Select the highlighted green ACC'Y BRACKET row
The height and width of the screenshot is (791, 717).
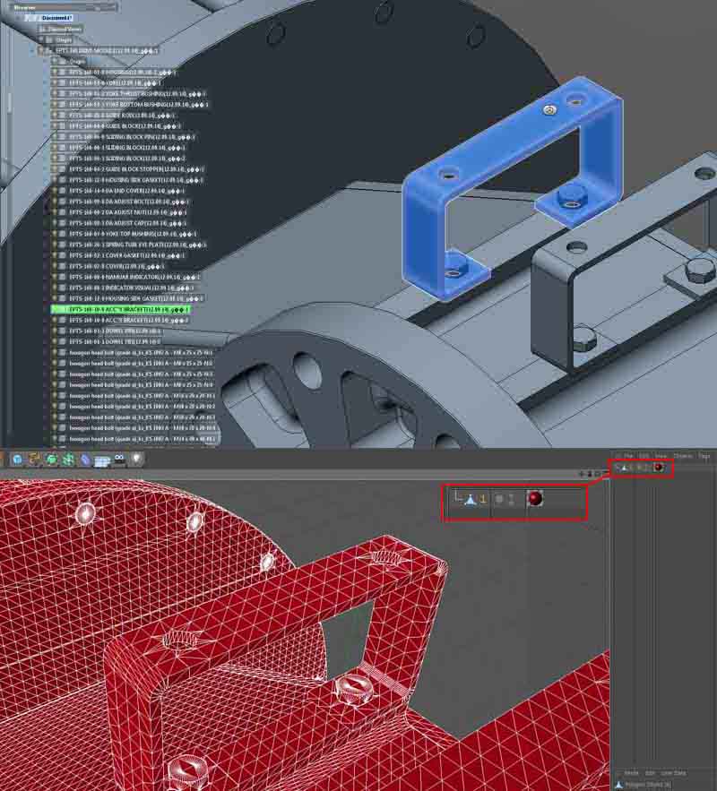pyautogui.click(x=121, y=309)
